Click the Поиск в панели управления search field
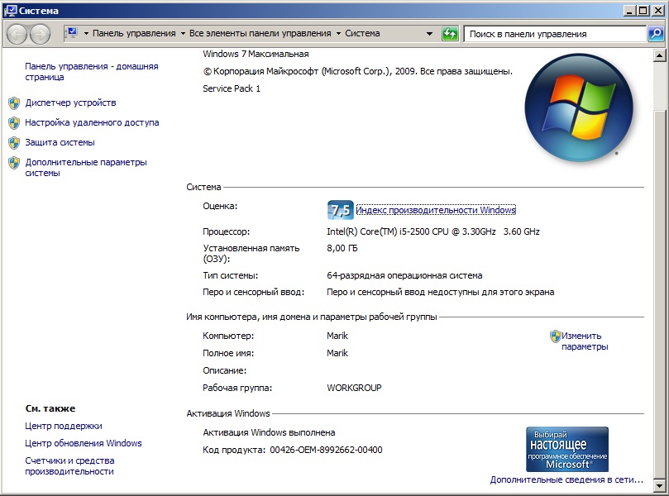Viewport: 669px width, 496px height. 554,34
